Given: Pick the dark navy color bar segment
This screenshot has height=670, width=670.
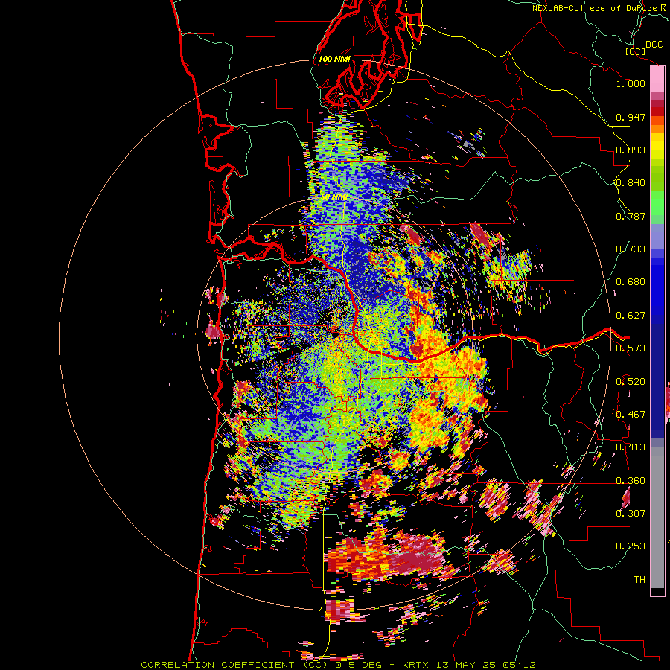Looking at the screenshot, I should [657, 376].
